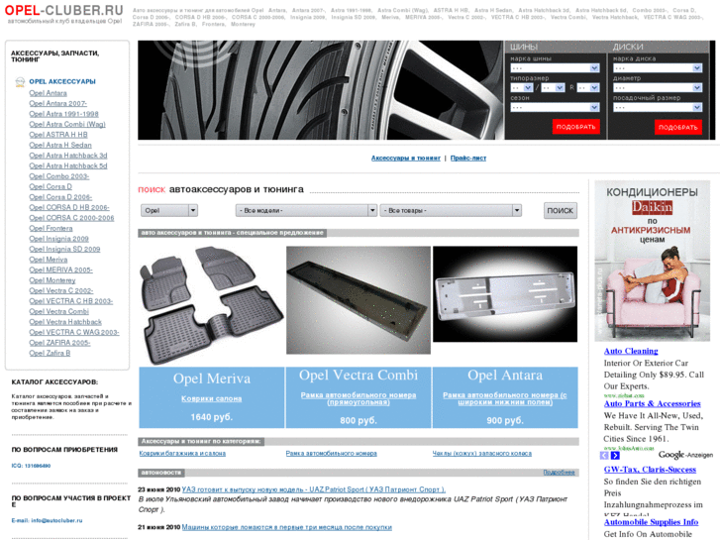Click the floor mats product image

(x=211, y=305)
